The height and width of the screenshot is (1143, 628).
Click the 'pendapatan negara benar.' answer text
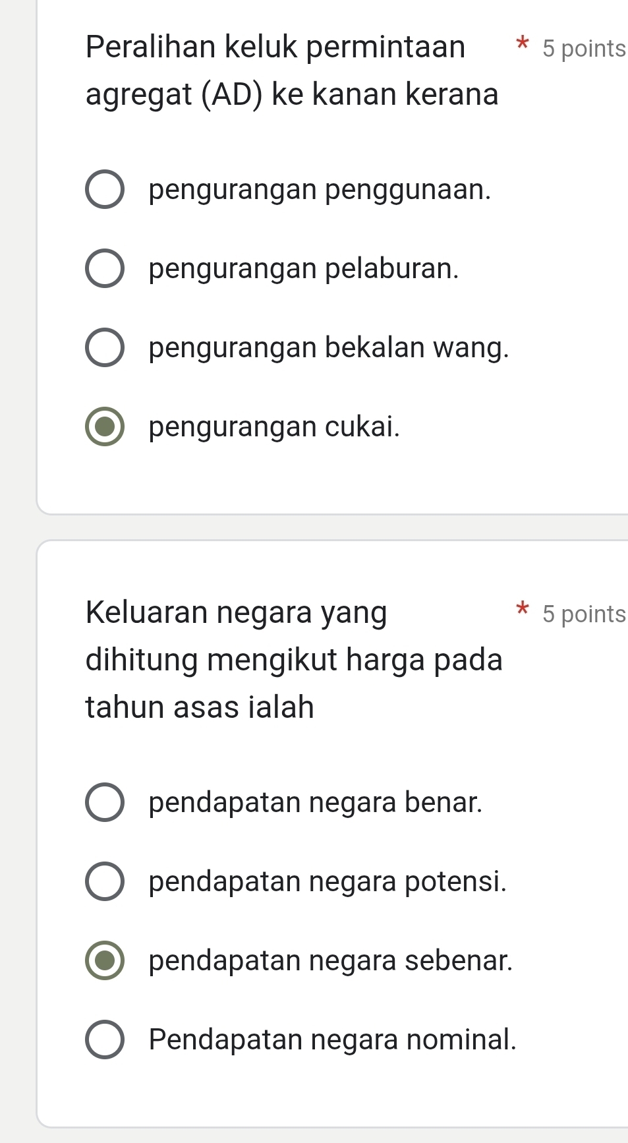316,802
